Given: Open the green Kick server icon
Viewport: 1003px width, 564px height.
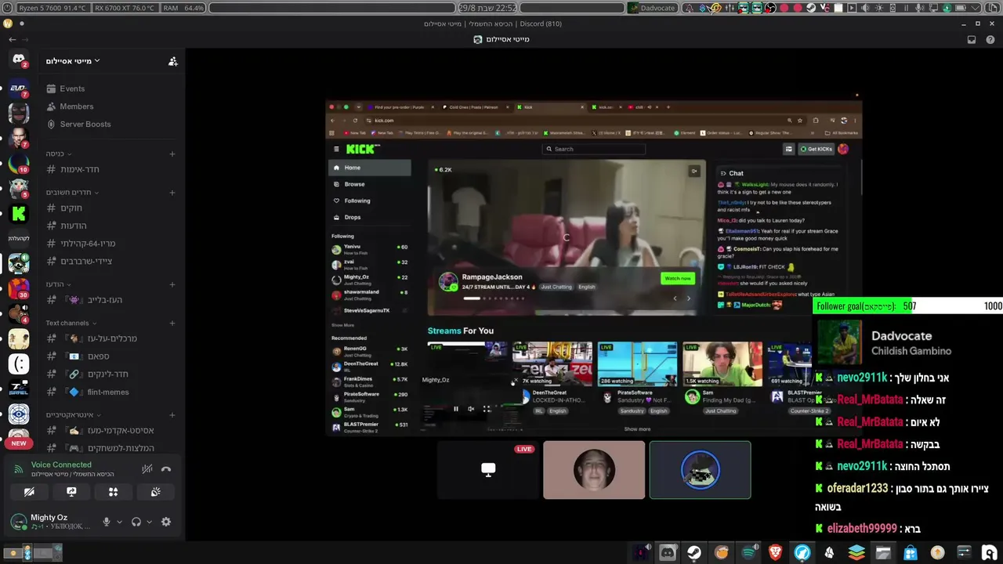Looking at the screenshot, I should coord(19,213).
